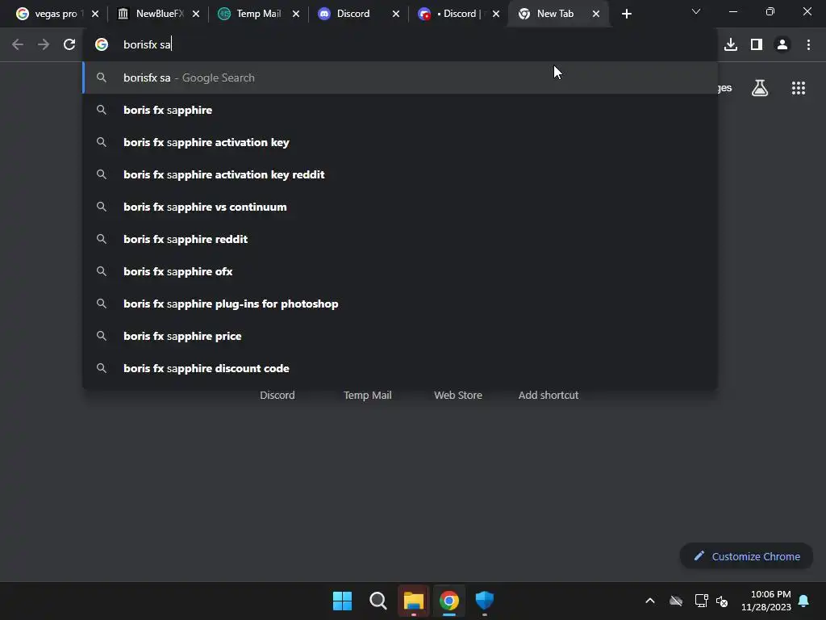Open the Temp Mail shortcut

(367, 395)
